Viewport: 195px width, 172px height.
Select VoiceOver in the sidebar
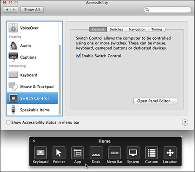click(x=32, y=28)
